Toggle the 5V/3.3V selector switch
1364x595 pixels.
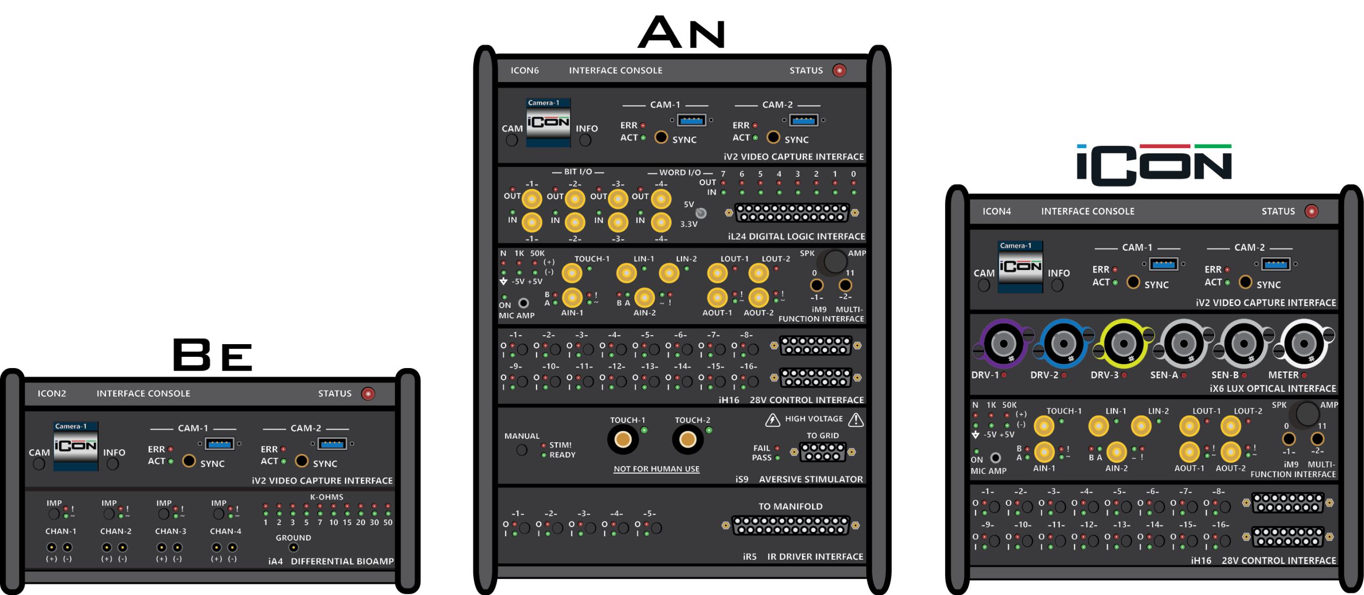pyautogui.click(x=701, y=213)
